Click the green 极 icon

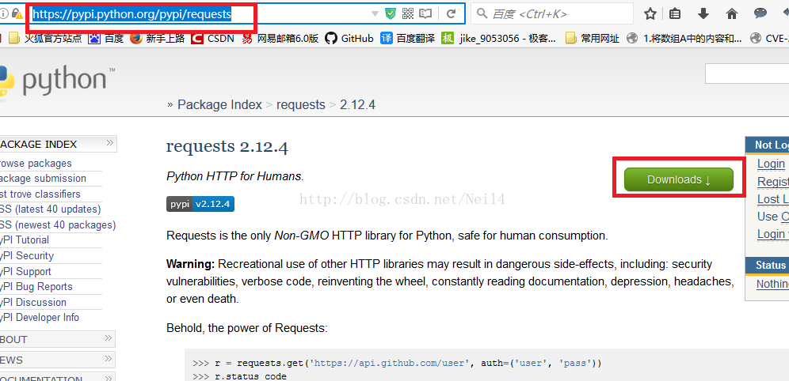tap(448, 38)
